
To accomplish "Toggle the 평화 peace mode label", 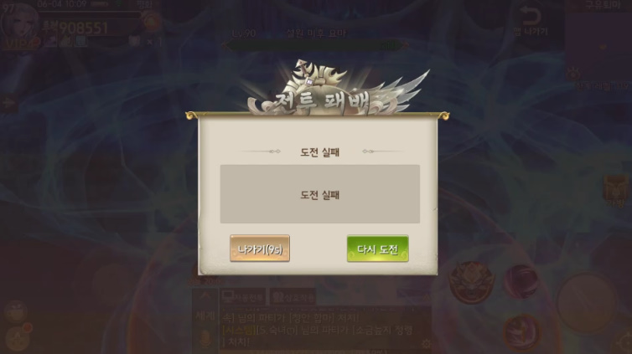I will [x=144, y=5].
